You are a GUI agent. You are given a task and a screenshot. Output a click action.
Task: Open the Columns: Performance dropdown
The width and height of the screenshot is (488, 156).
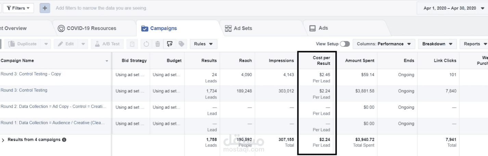coord(384,44)
